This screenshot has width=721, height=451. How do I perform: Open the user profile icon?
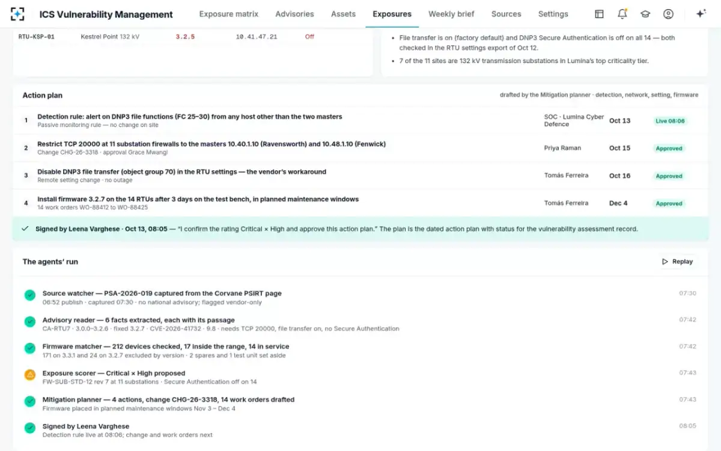[668, 14]
